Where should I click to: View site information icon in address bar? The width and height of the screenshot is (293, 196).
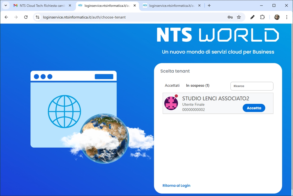tap(37, 17)
